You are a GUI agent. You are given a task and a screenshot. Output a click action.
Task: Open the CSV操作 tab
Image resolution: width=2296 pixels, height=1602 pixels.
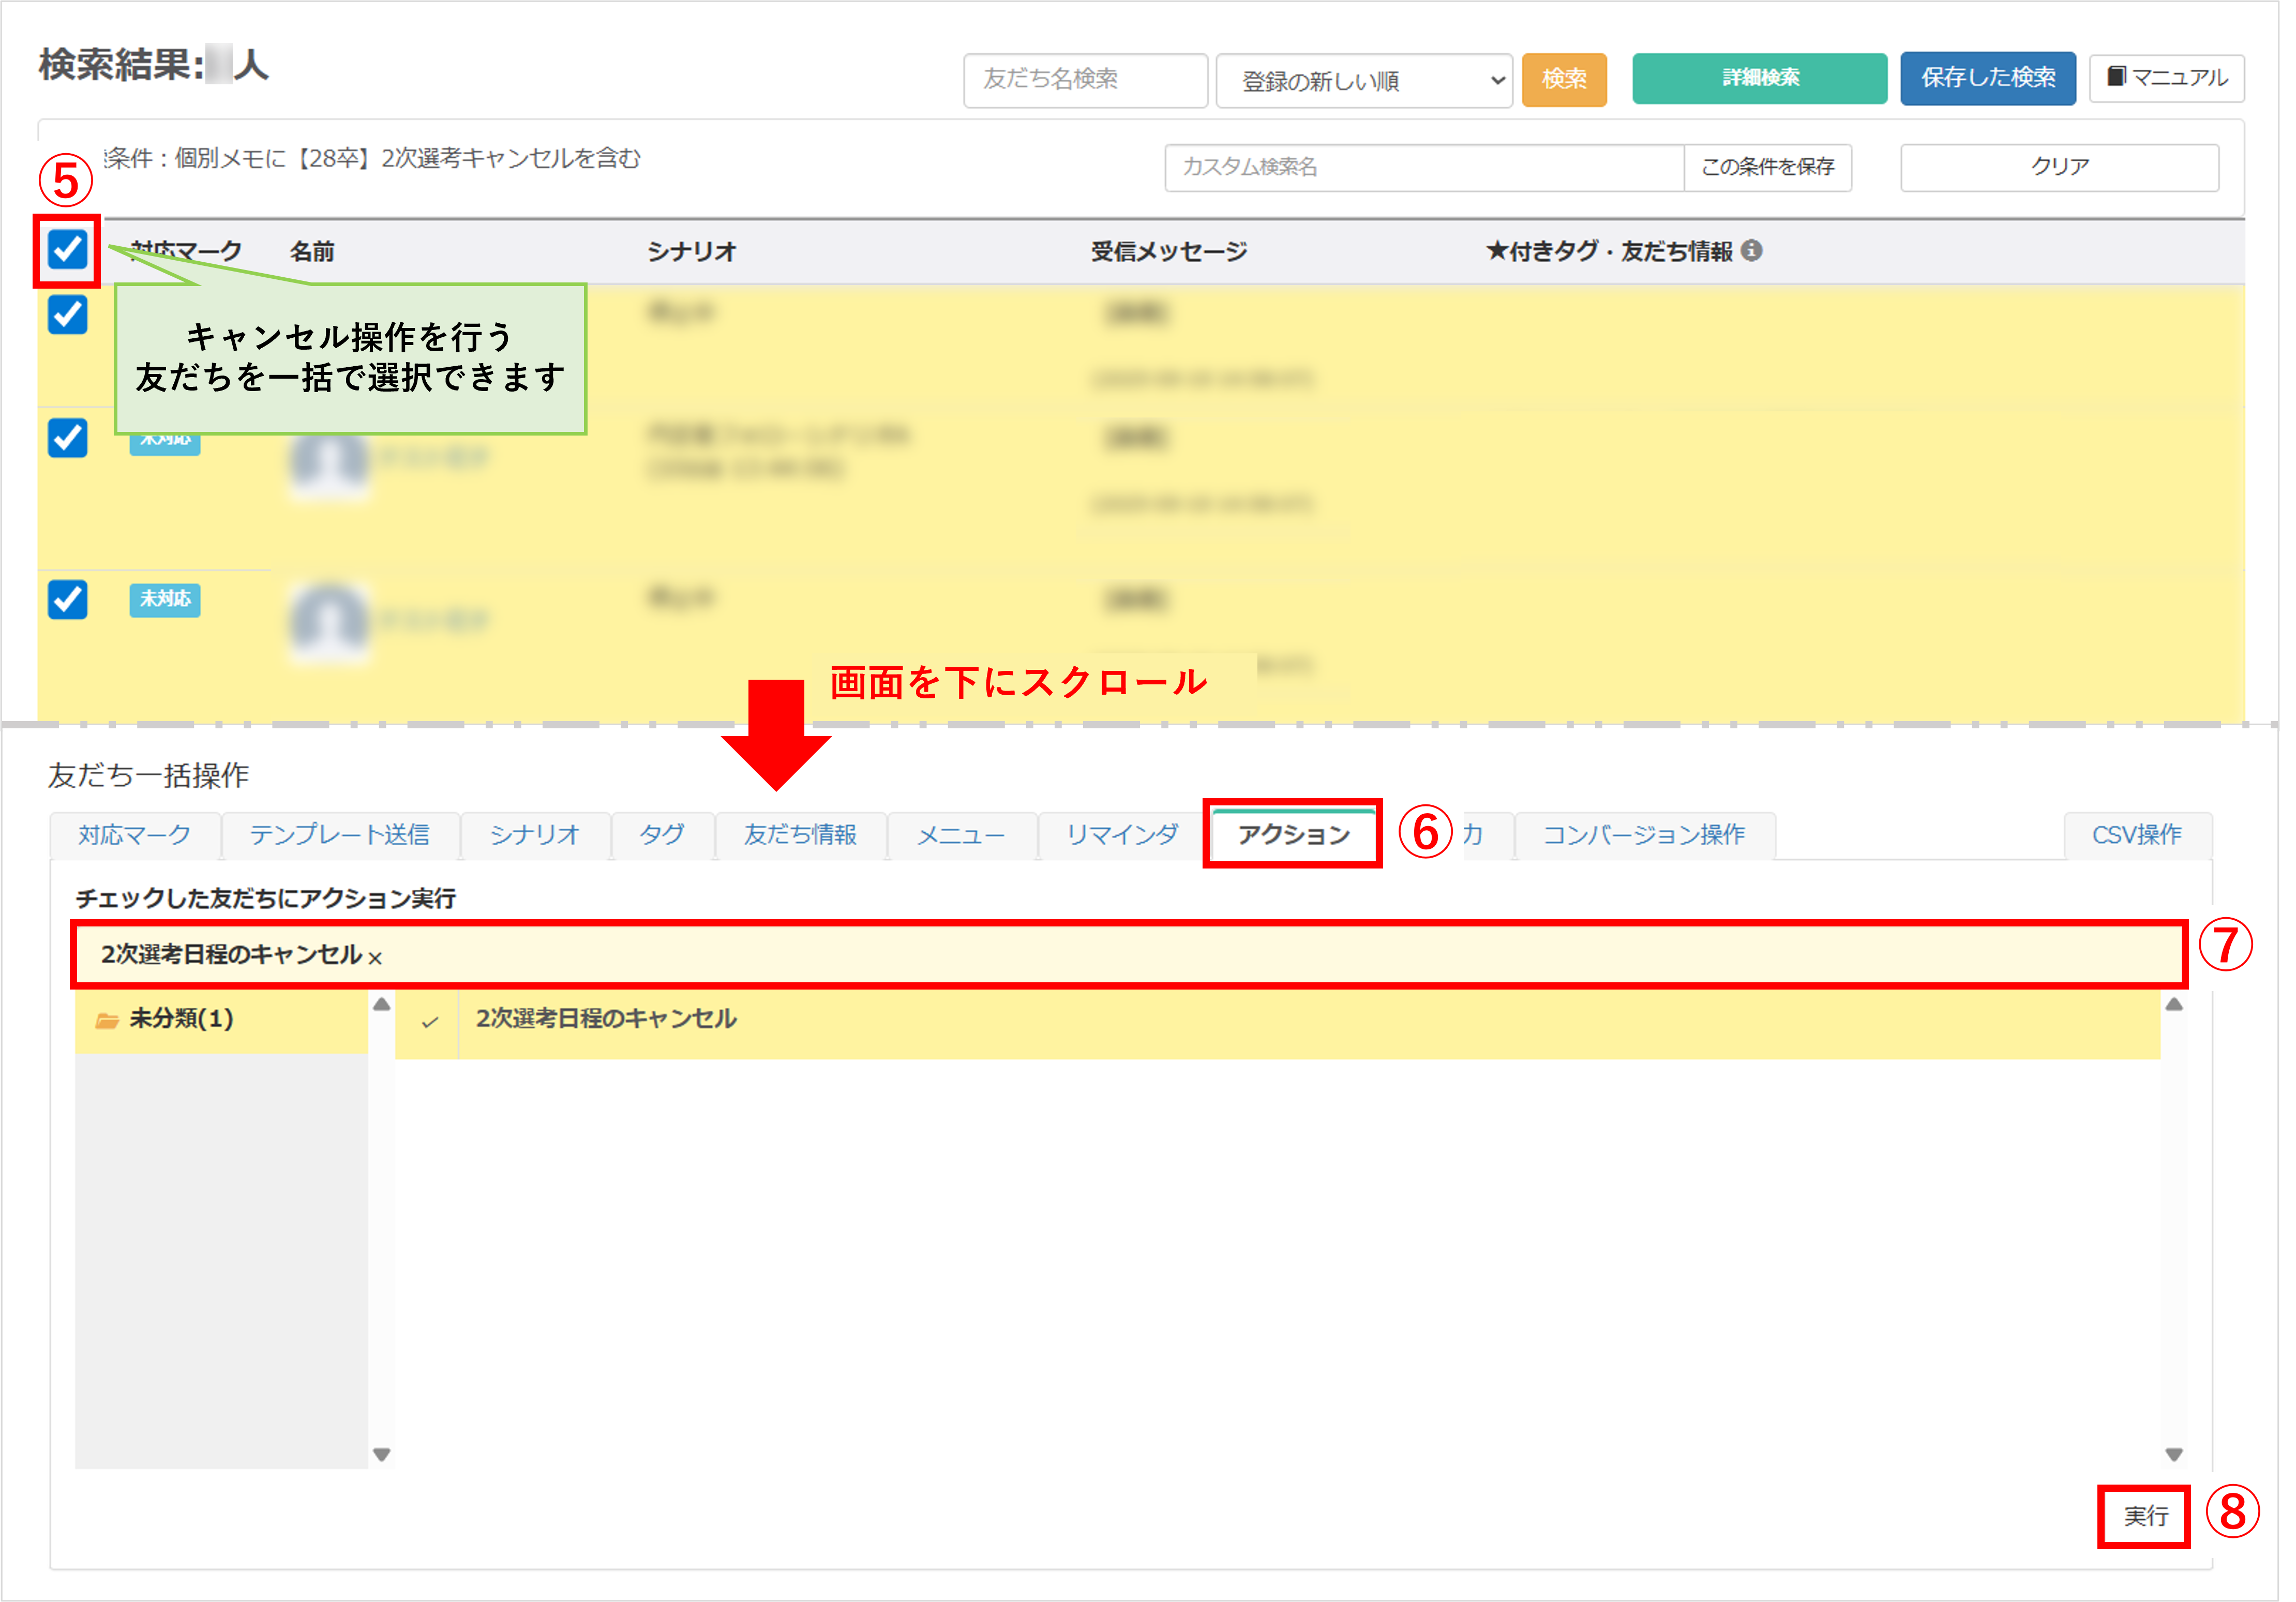pos(2136,834)
